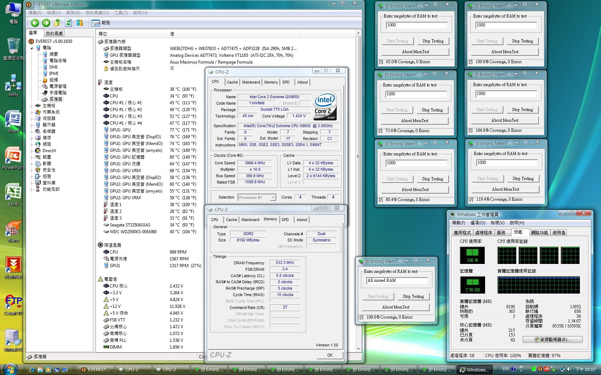The image size is (601, 375).
Task: Select the 電腦 computer desktop icon
Action: [13, 13]
